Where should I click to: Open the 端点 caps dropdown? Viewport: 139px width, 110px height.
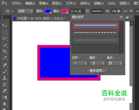(x=97, y=64)
